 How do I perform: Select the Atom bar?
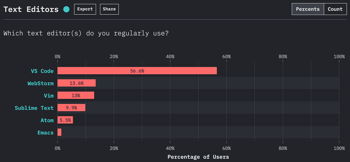coord(65,120)
